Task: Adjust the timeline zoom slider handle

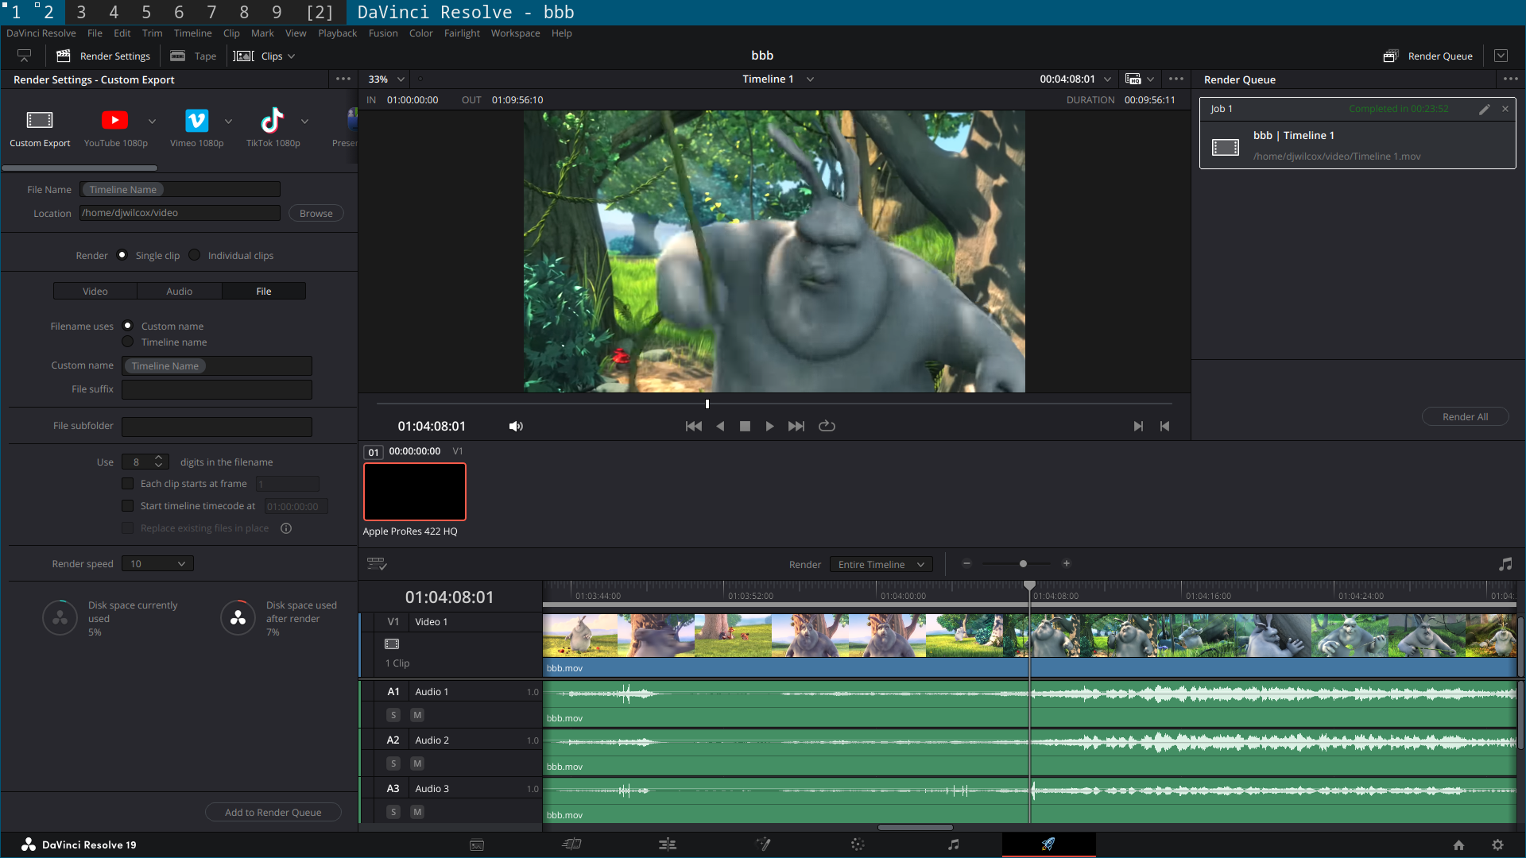Action: click(x=1023, y=564)
